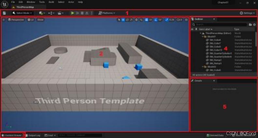Choose the rotate tool in viewport
Image resolution: width=258 pixels, height=138 pixels.
click(x=127, y=20)
